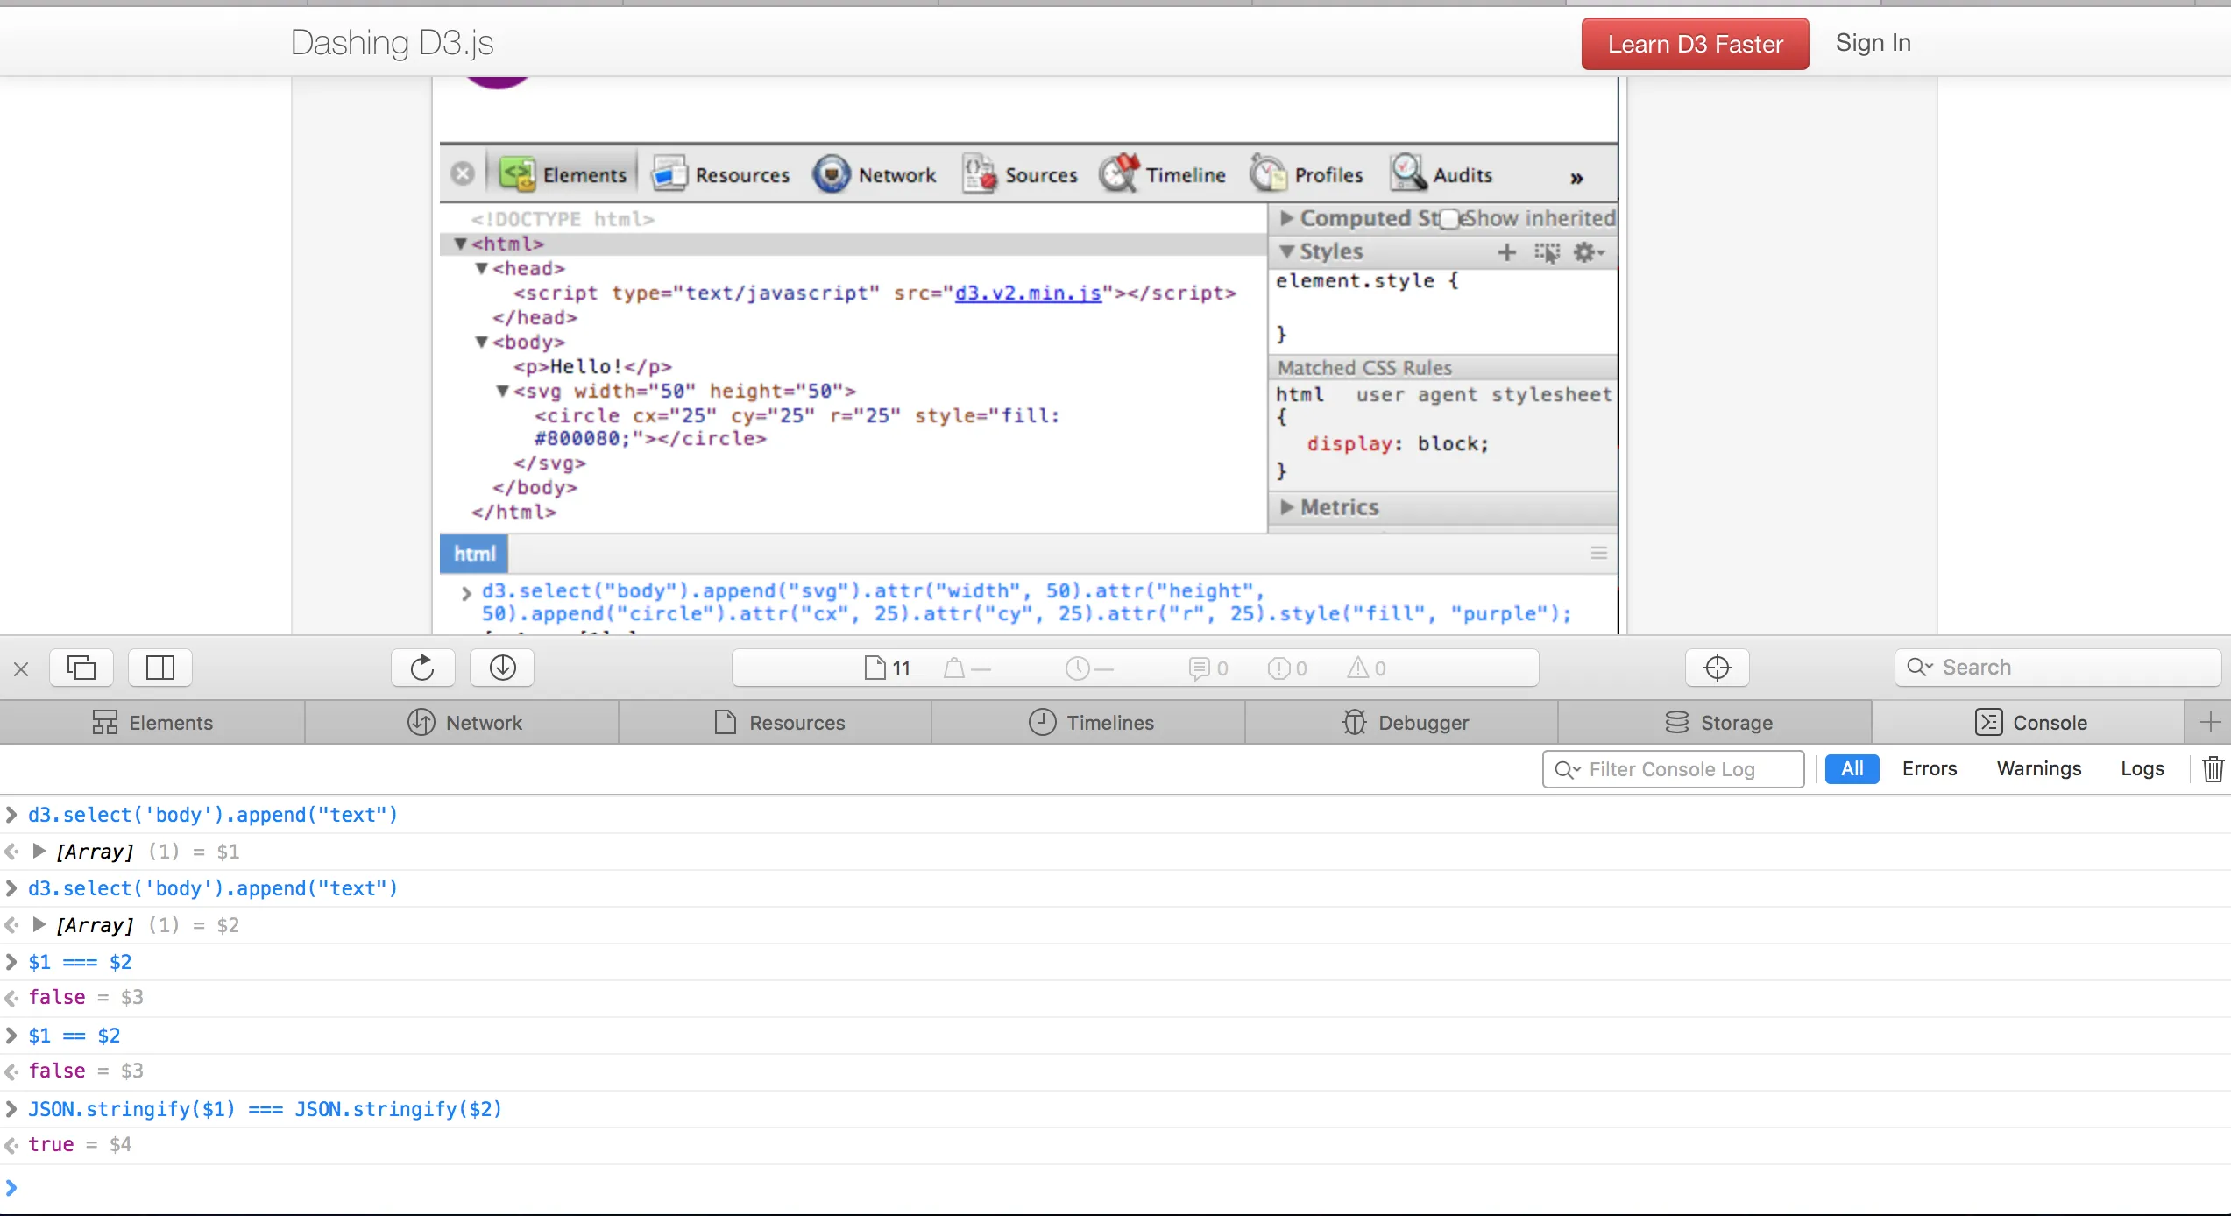The height and width of the screenshot is (1216, 2231).
Task: Close the Web Inspector panel
Action: pos(21,669)
